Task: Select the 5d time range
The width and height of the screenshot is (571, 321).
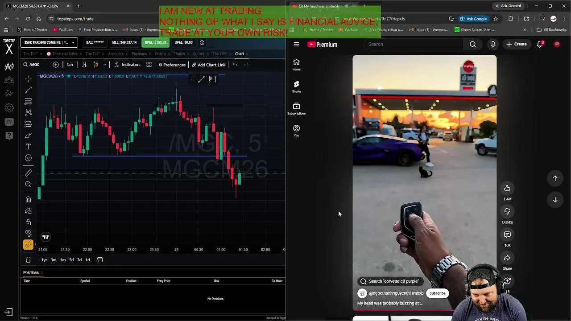Action: 71,260
